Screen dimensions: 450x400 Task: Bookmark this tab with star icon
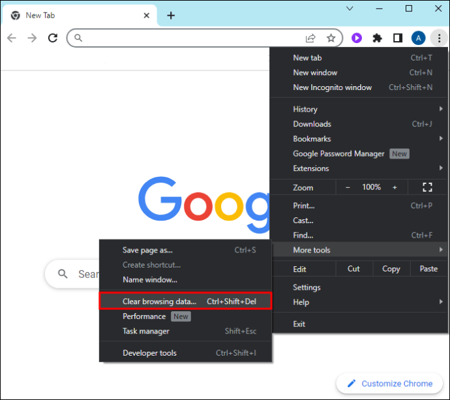tap(331, 38)
